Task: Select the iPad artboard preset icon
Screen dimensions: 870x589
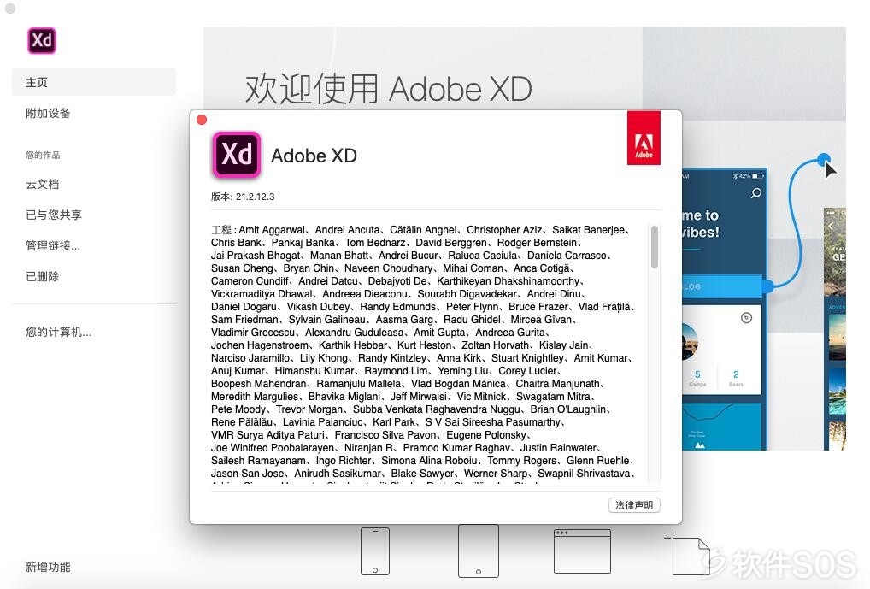Action: 479,551
